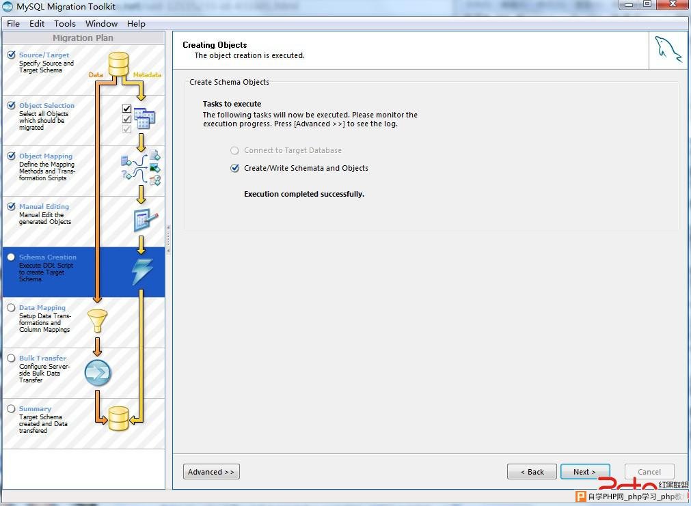Click the 'Connect to Target Database' task label
This screenshot has height=506, width=691.
click(293, 151)
